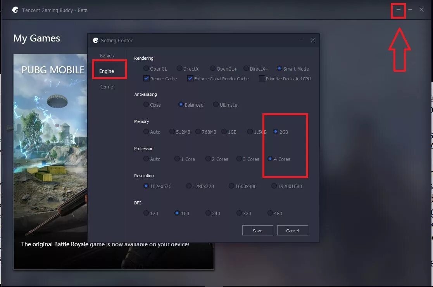Set processor to 1 Core
The image size is (433, 287).
click(x=177, y=159)
